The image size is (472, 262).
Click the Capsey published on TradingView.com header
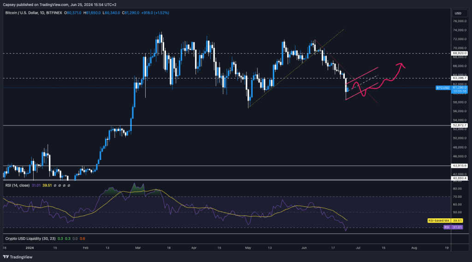(59, 5)
